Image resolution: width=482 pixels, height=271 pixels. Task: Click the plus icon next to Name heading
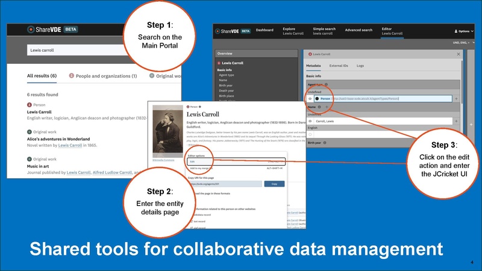[x=326, y=107]
